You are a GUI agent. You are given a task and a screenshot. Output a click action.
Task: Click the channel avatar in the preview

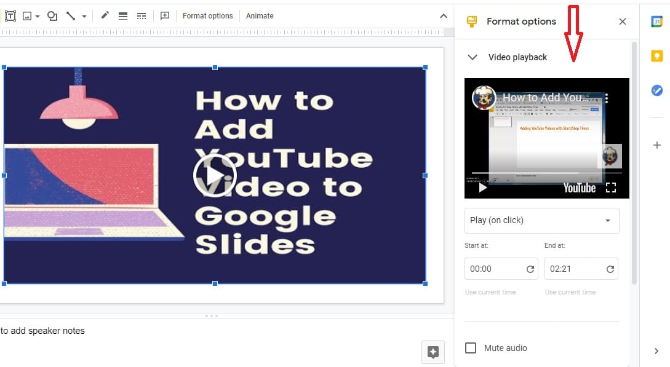click(484, 97)
